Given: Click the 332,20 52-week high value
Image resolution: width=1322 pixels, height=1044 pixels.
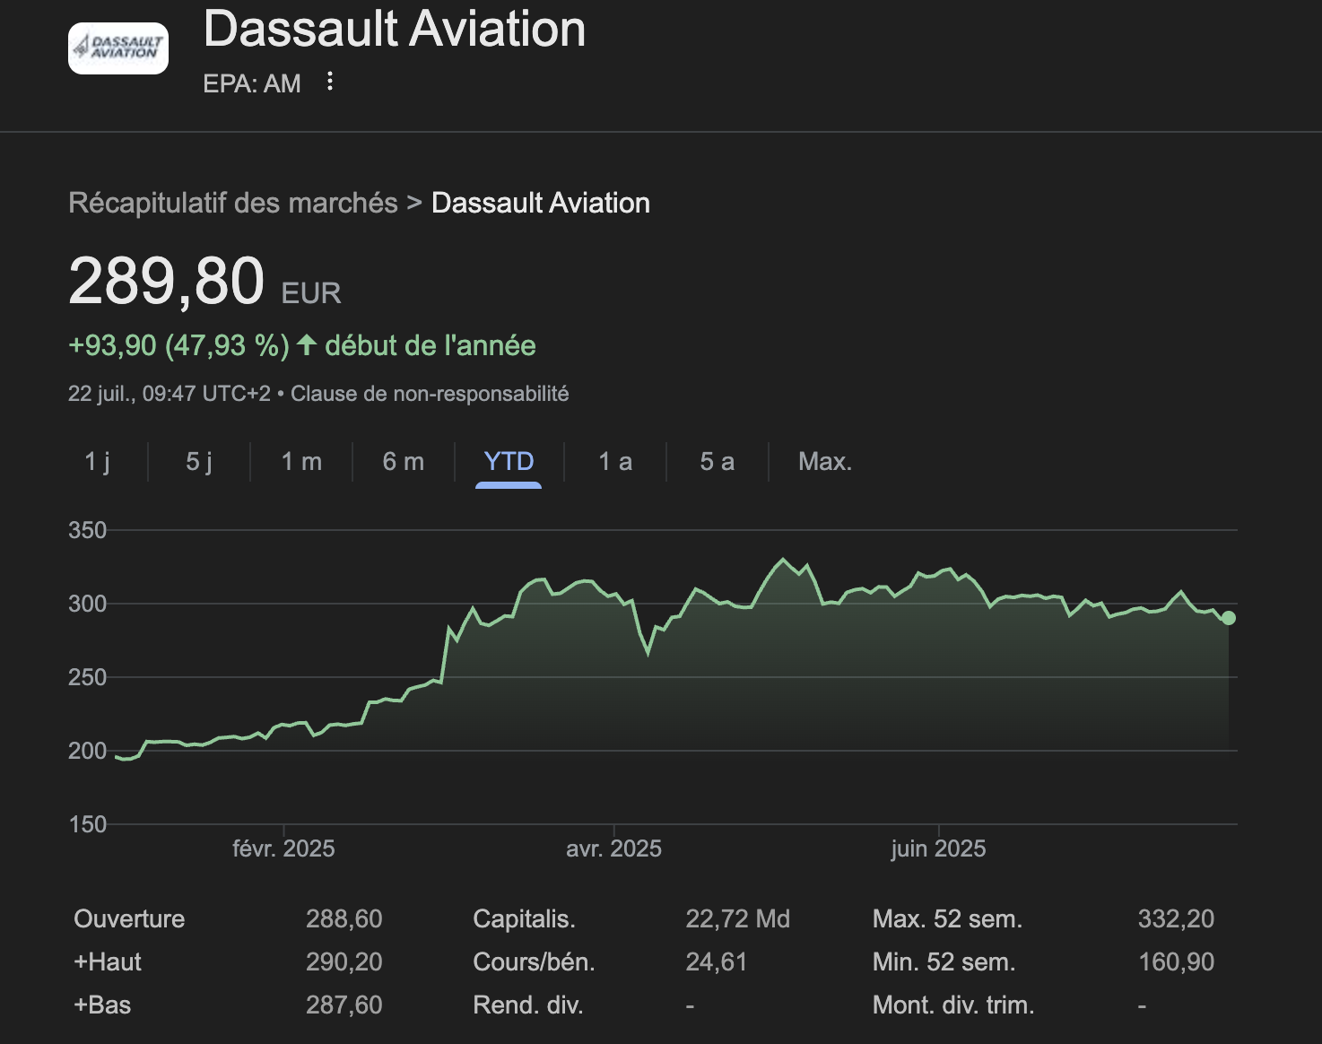Looking at the screenshot, I should pyautogui.click(x=1176, y=918).
